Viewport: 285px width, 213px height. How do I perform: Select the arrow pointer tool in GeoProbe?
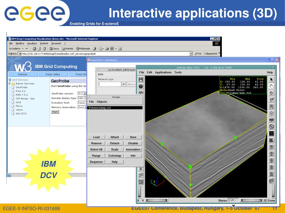[x=271, y=80]
